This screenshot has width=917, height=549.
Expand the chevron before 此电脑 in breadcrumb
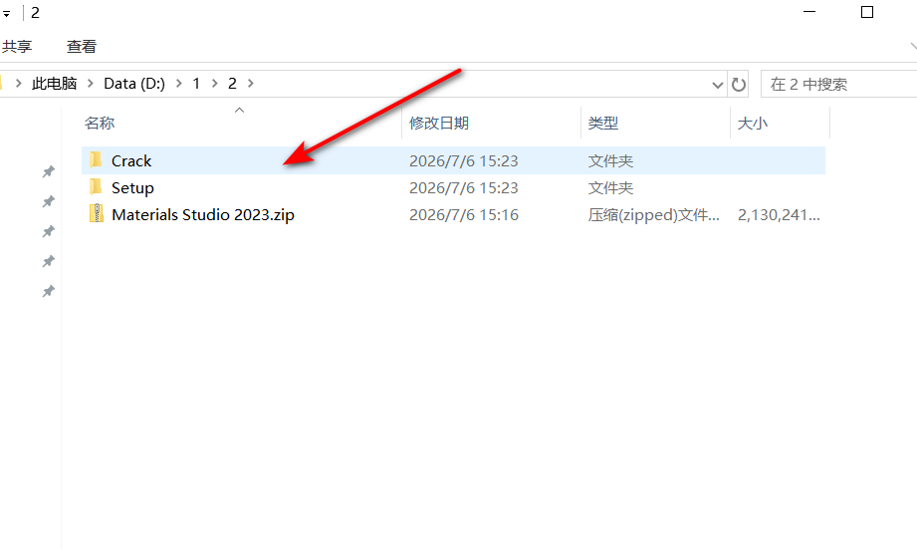coord(19,84)
